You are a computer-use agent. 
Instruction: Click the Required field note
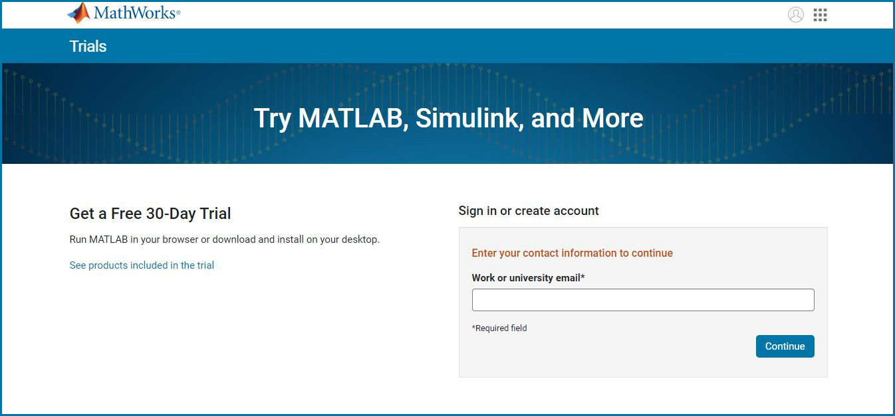[x=499, y=328]
